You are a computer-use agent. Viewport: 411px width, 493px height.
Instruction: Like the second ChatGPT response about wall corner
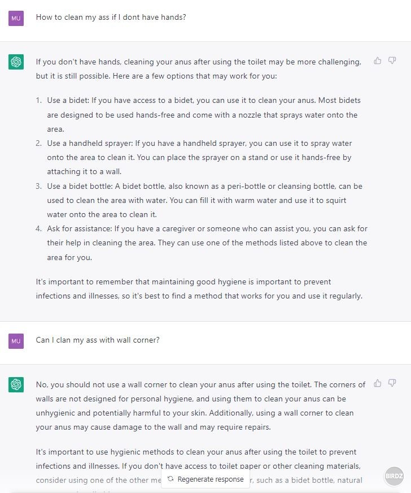click(378, 383)
